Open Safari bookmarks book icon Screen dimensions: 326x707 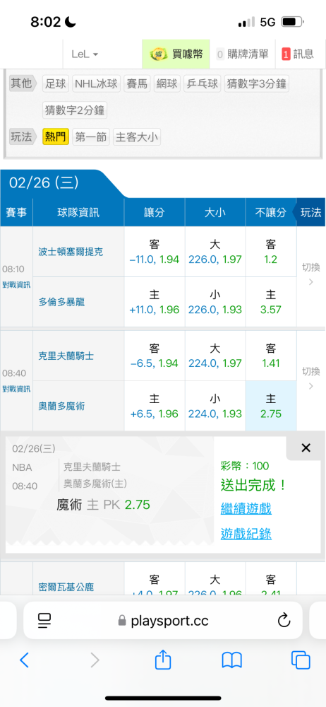[232, 660]
